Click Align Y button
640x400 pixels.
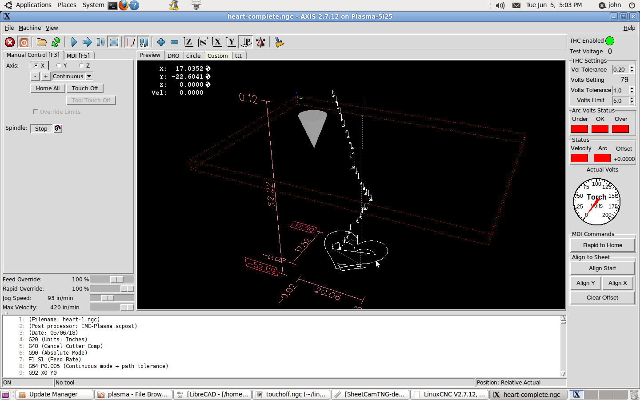(586, 283)
